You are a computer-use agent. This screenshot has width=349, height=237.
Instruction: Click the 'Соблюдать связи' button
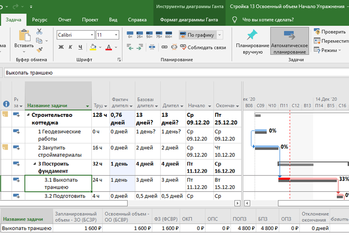click(x=203, y=47)
